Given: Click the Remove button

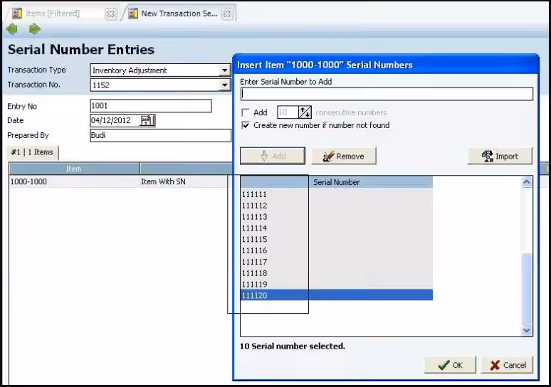Looking at the screenshot, I should point(343,156).
